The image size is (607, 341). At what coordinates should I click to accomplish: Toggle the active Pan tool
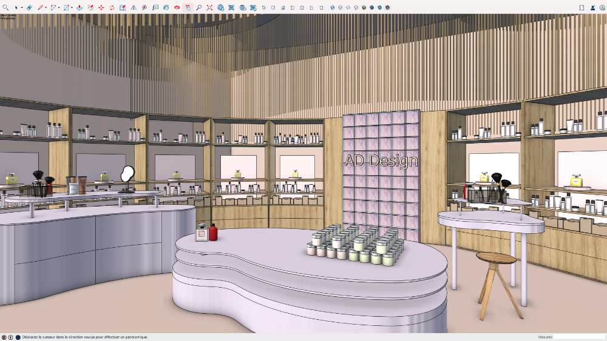188,8
